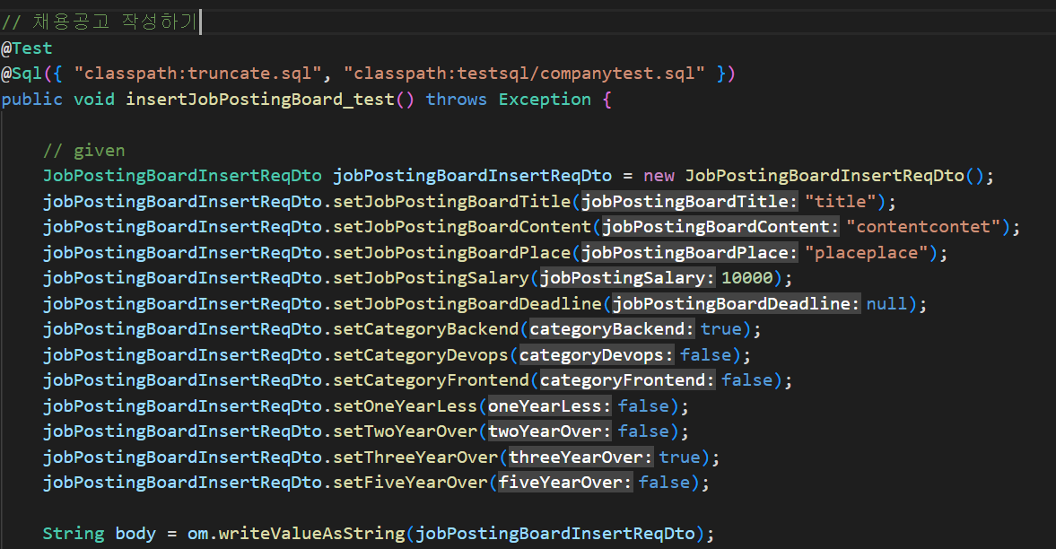1056x549 pixels.
Task: Click the 'void' return type
Action: click(x=94, y=100)
